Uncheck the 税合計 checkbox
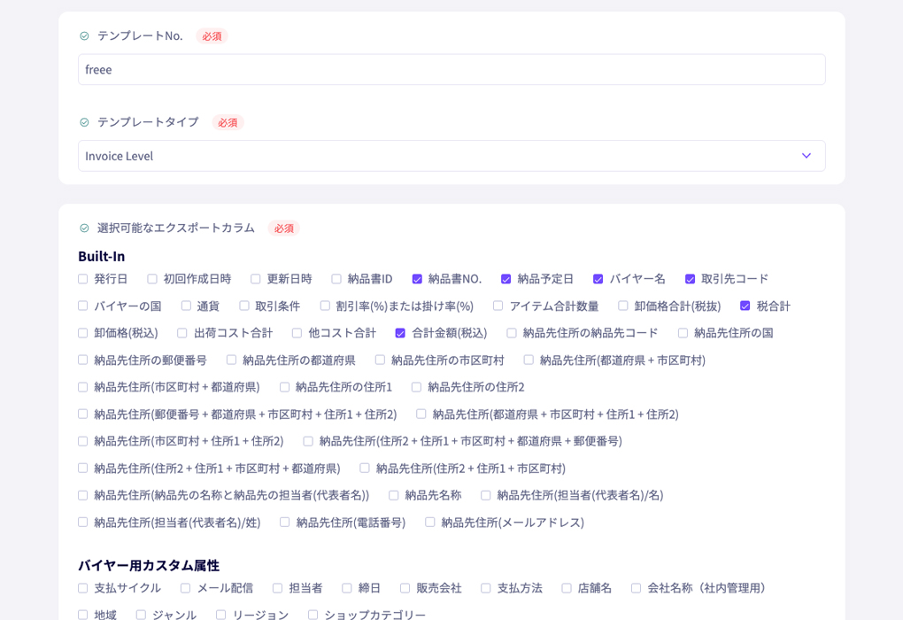This screenshot has height=620, width=903. point(745,306)
